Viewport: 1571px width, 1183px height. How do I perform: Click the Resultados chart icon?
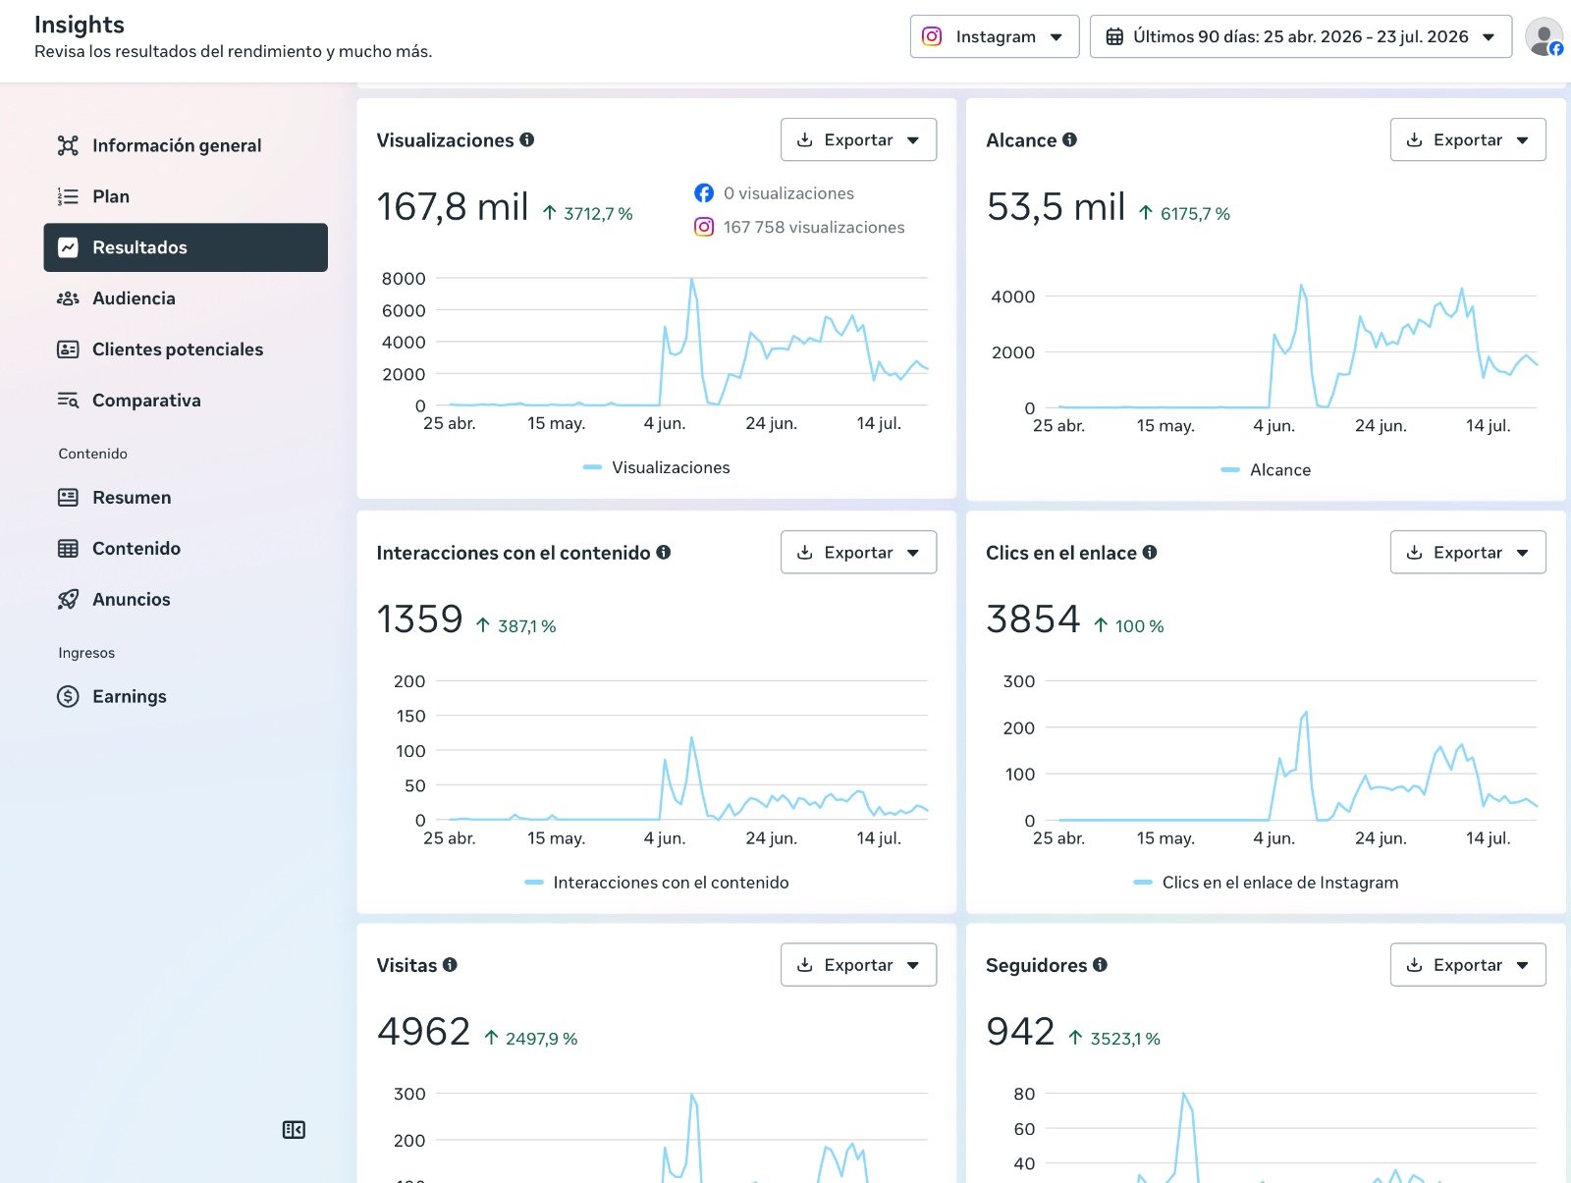click(x=68, y=247)
